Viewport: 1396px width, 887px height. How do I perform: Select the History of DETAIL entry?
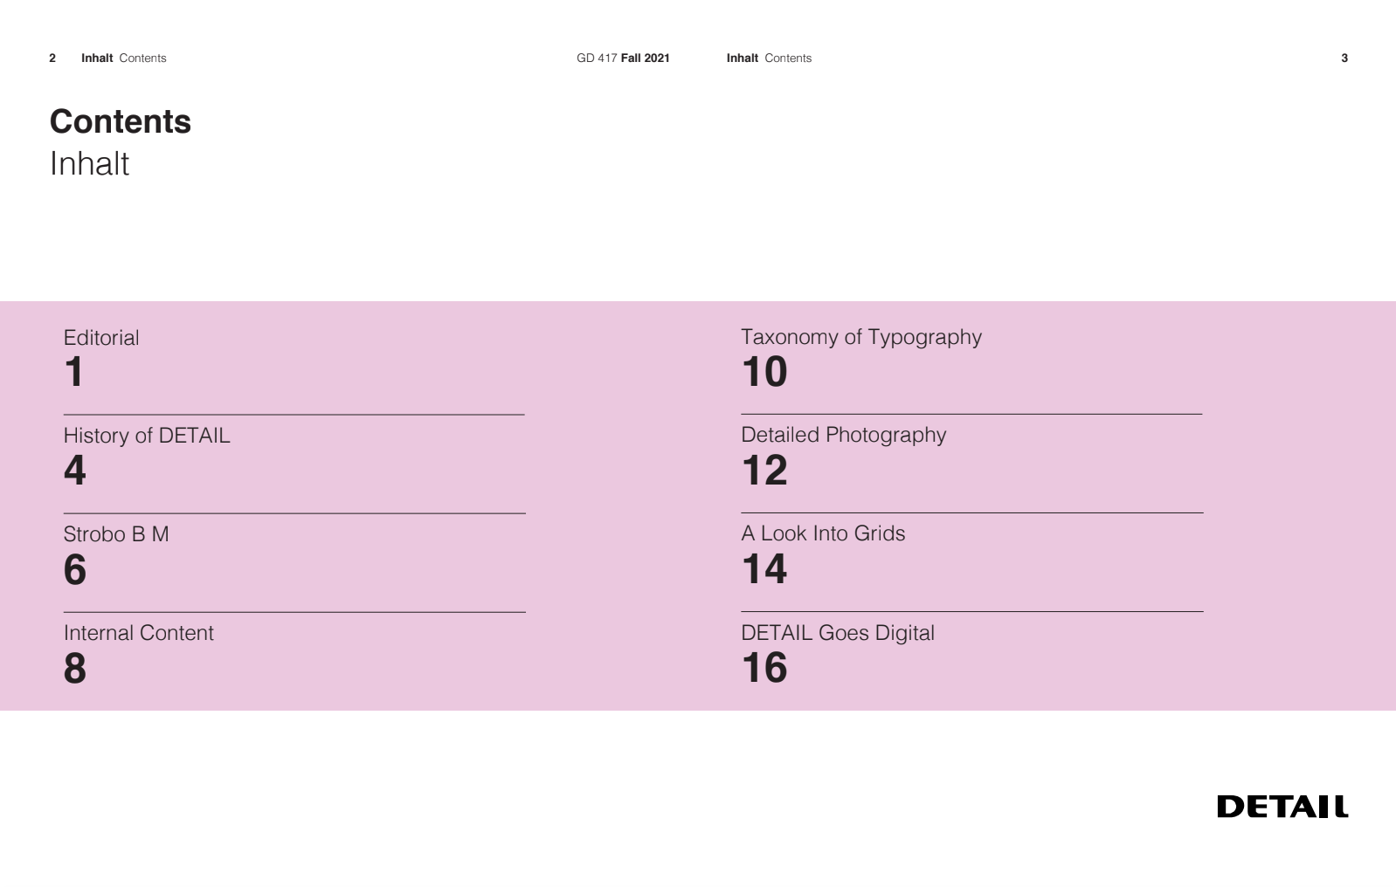point(147,436)
